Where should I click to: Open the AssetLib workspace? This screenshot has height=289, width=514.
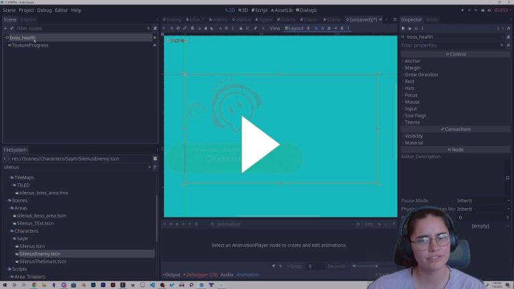282,10
